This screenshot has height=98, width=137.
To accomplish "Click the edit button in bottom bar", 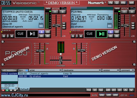I will (x=108, y=90).
